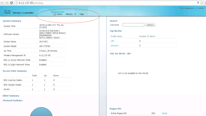This screenshot has height=116, width=206.
Task: View Detail for Active Rogue APs
Action: coord(164,113)
